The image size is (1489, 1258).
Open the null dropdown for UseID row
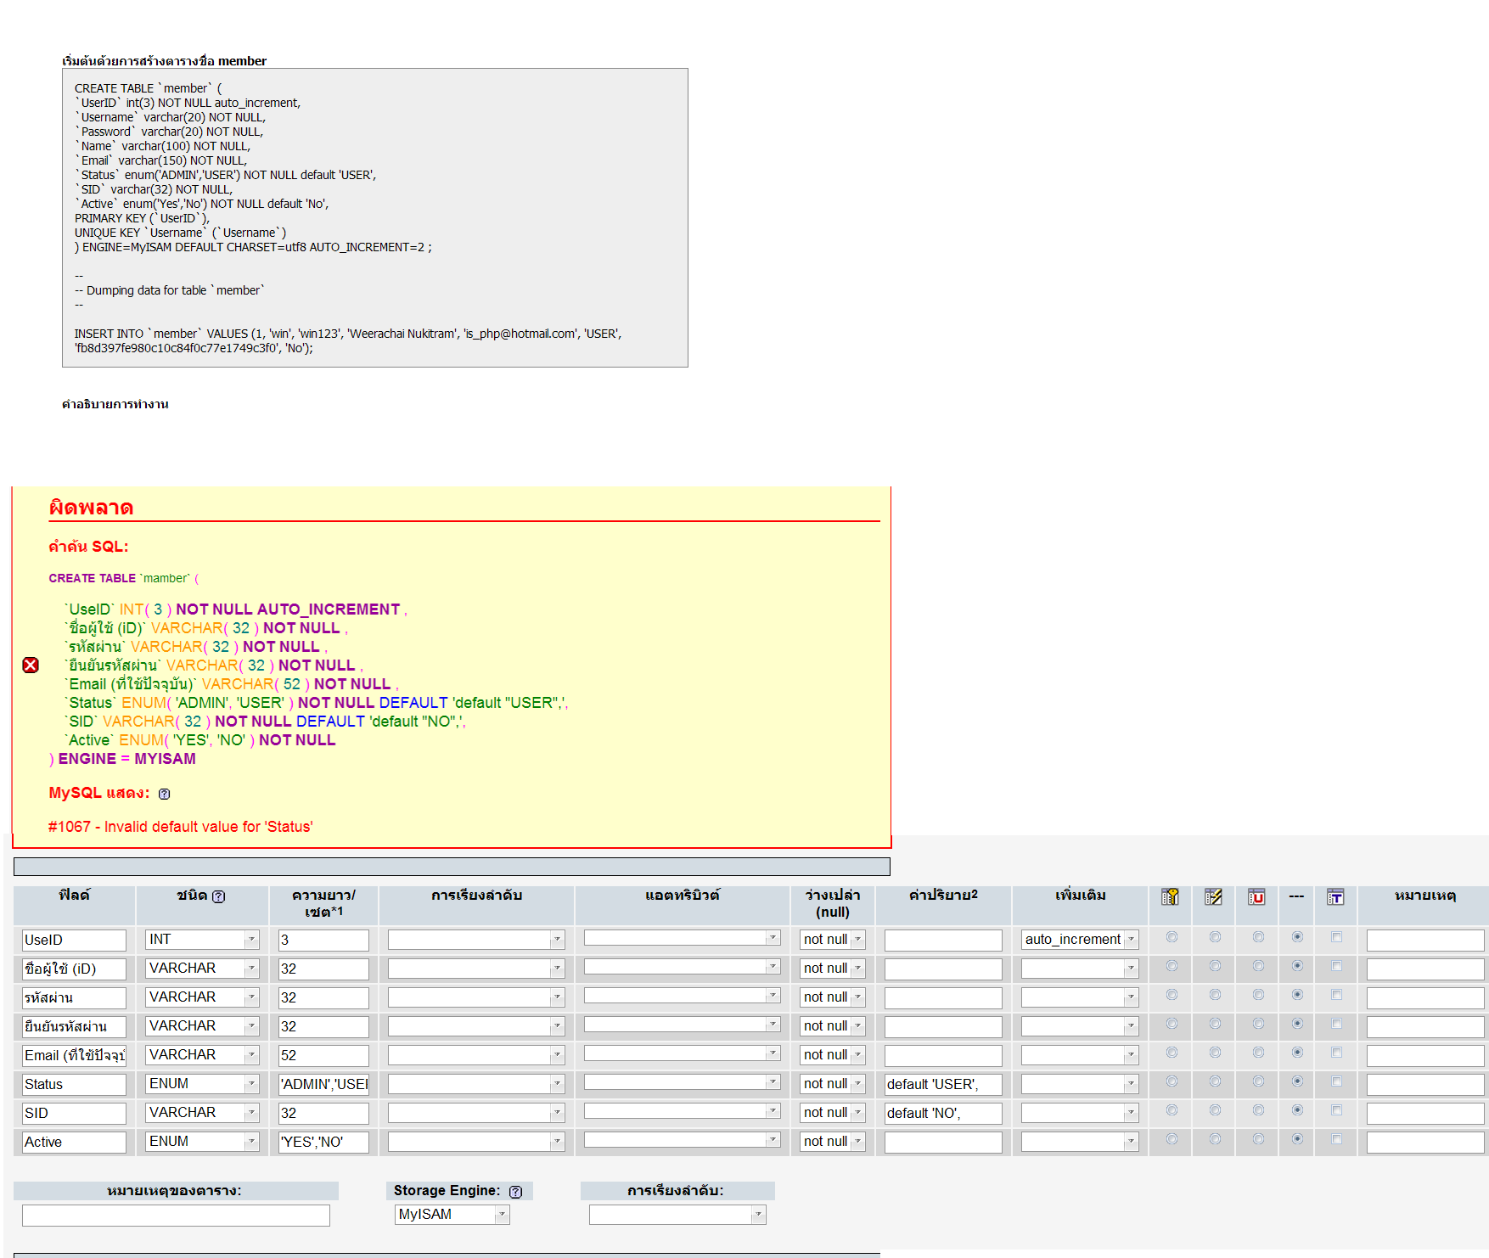(832, 940)
